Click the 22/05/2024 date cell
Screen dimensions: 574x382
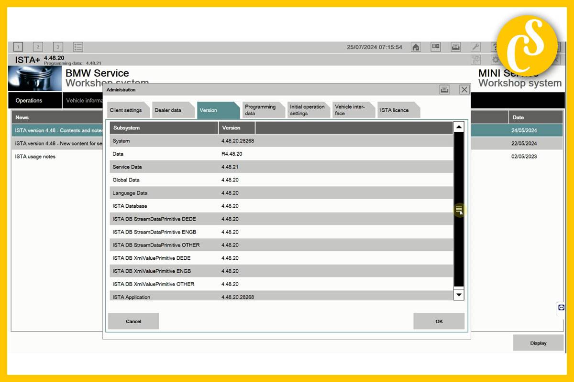pyautogui.click(x=524, y=143)
